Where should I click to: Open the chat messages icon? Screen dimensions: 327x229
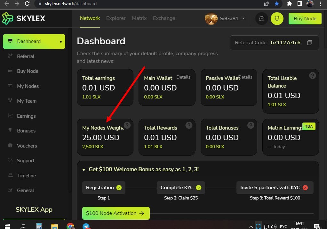(x=261, y=19)
